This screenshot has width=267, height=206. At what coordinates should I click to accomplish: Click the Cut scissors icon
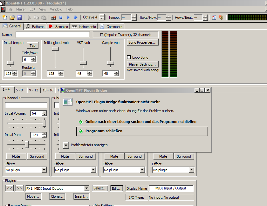click(29, 18)
